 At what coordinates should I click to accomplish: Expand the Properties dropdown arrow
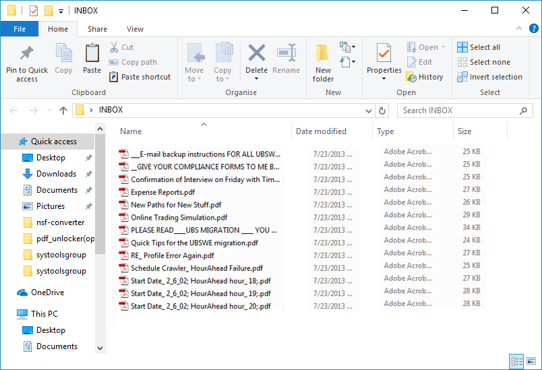384,79
